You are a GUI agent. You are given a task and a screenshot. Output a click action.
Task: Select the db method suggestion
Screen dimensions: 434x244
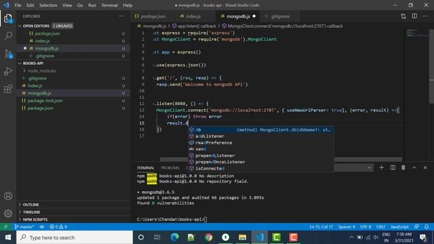tap(260, 129)
